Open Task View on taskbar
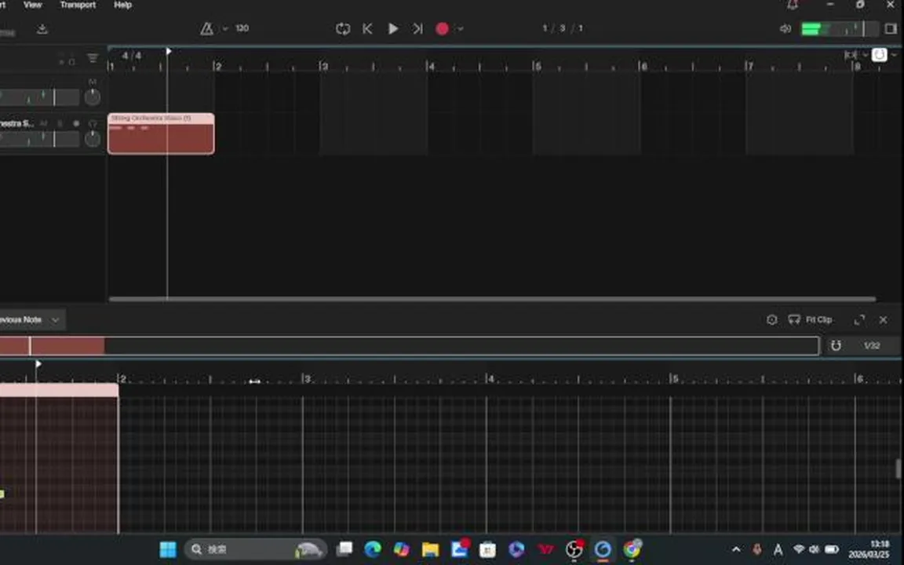The image size is (904, 565). click(x=344, y=549)
